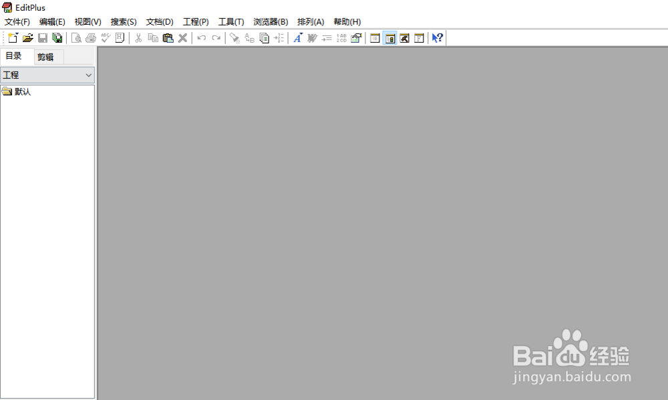Open the 文档(D) menu
Image resolution: width=668 pixels, height=400 pixels.
pos(160,22)
